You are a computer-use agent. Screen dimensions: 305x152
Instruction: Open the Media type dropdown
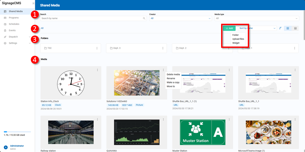click(x=257, y=19)
